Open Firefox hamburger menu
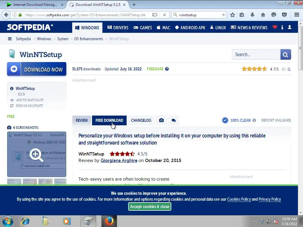 [x=297, y=15]
